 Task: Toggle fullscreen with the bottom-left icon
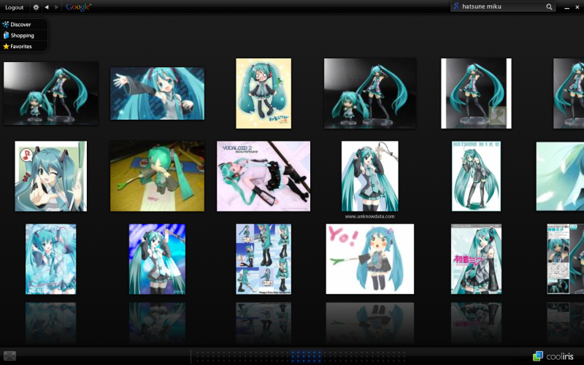tap(9, 356)
